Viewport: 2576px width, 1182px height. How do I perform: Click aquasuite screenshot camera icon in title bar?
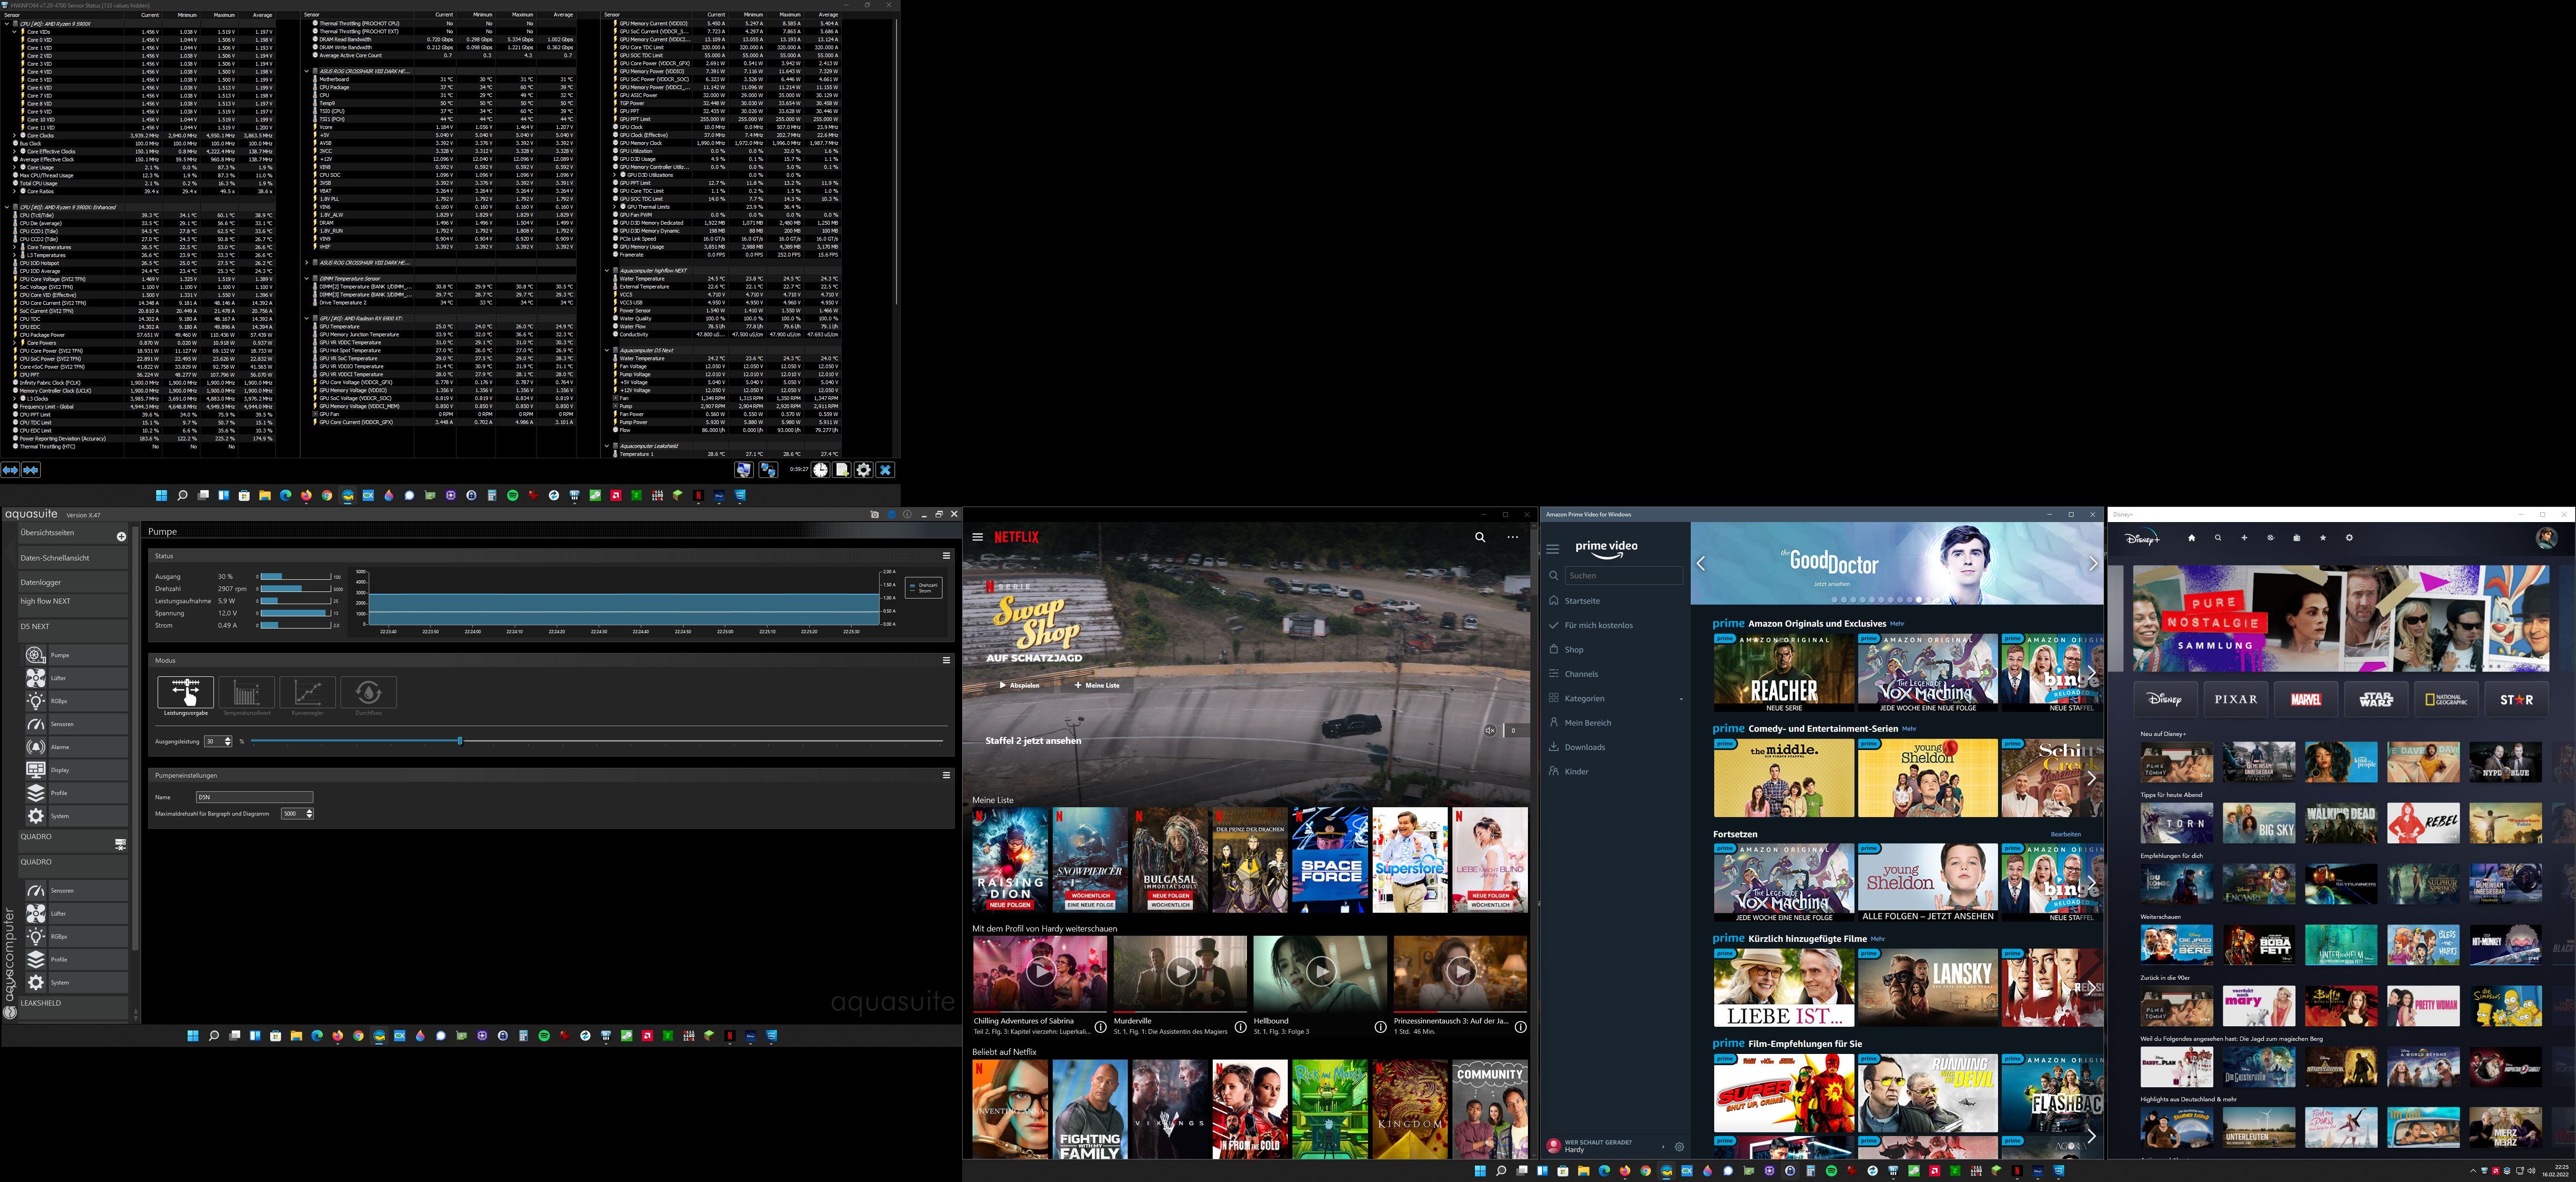pos(874,514)
